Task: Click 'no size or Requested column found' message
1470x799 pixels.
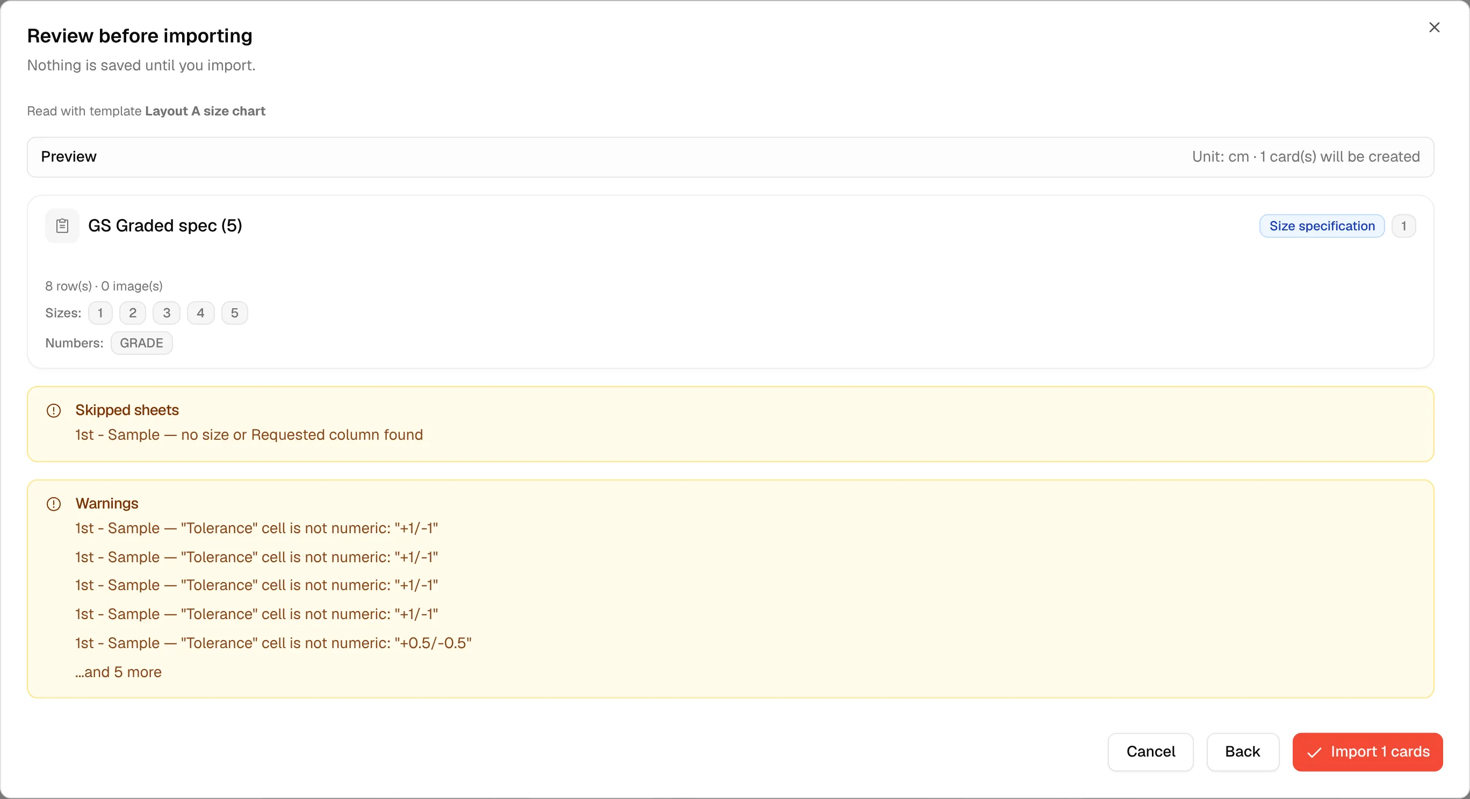Action: (x=302, y=435)
